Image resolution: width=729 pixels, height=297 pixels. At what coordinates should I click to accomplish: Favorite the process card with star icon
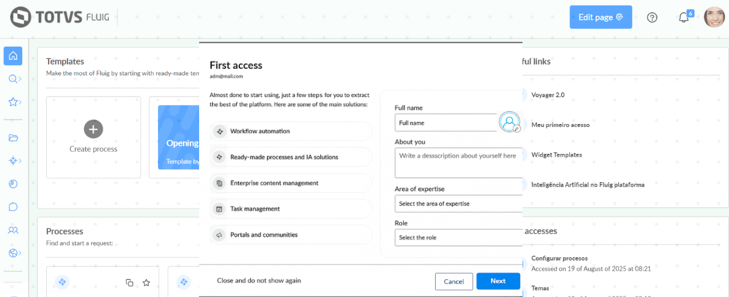click(x=146, y=282)
